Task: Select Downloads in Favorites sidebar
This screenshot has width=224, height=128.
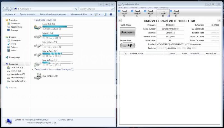Action: click(x=15, y=23)
